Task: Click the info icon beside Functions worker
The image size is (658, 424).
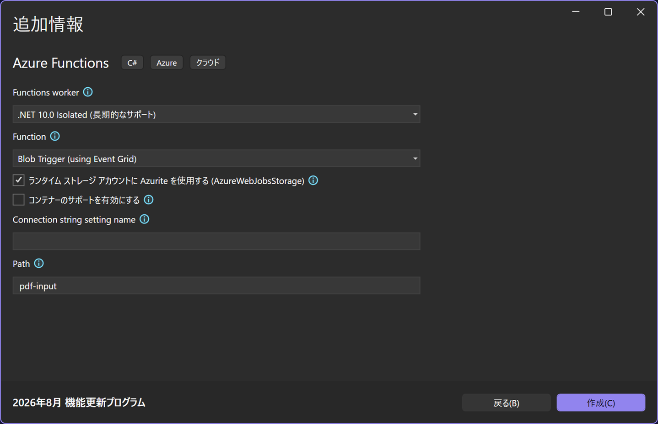Action: [x=88, y=92]
